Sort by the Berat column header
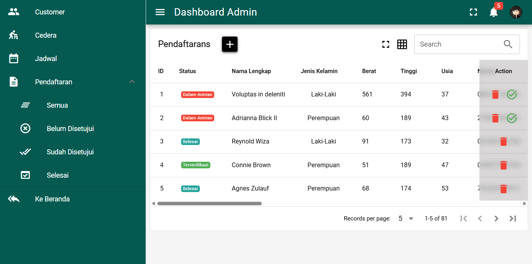Image resolution: width=532 pixels, height=264 pixels. [x=369, y=71]
